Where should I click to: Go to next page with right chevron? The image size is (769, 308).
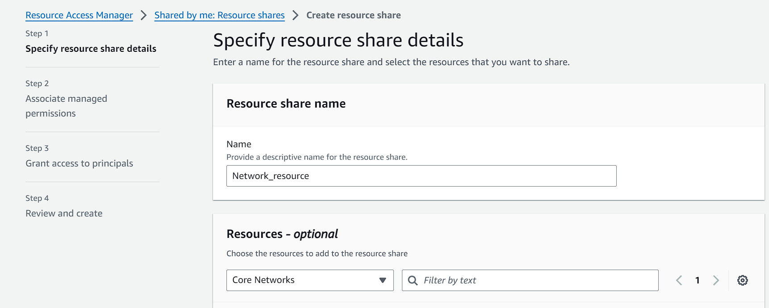coord(716,280)
